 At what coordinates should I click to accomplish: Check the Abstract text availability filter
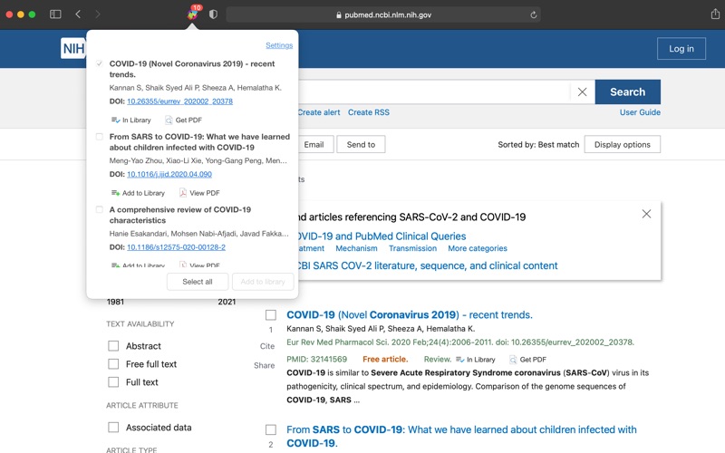113,346
